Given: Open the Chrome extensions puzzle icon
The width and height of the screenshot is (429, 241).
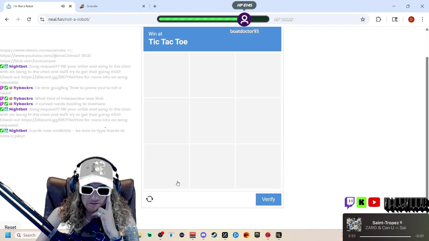Looking at the screenshot, I should point(378,19).
